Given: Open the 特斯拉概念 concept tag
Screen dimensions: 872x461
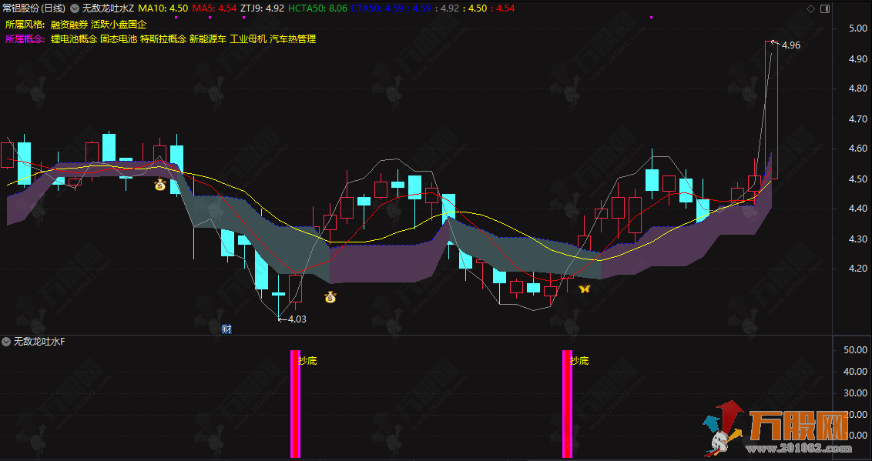Looking at the screenshot, I should [x=163, y=39].
